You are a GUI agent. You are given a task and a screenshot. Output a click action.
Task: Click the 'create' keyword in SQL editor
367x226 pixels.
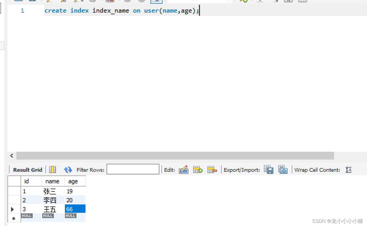(x=55, y=11)
